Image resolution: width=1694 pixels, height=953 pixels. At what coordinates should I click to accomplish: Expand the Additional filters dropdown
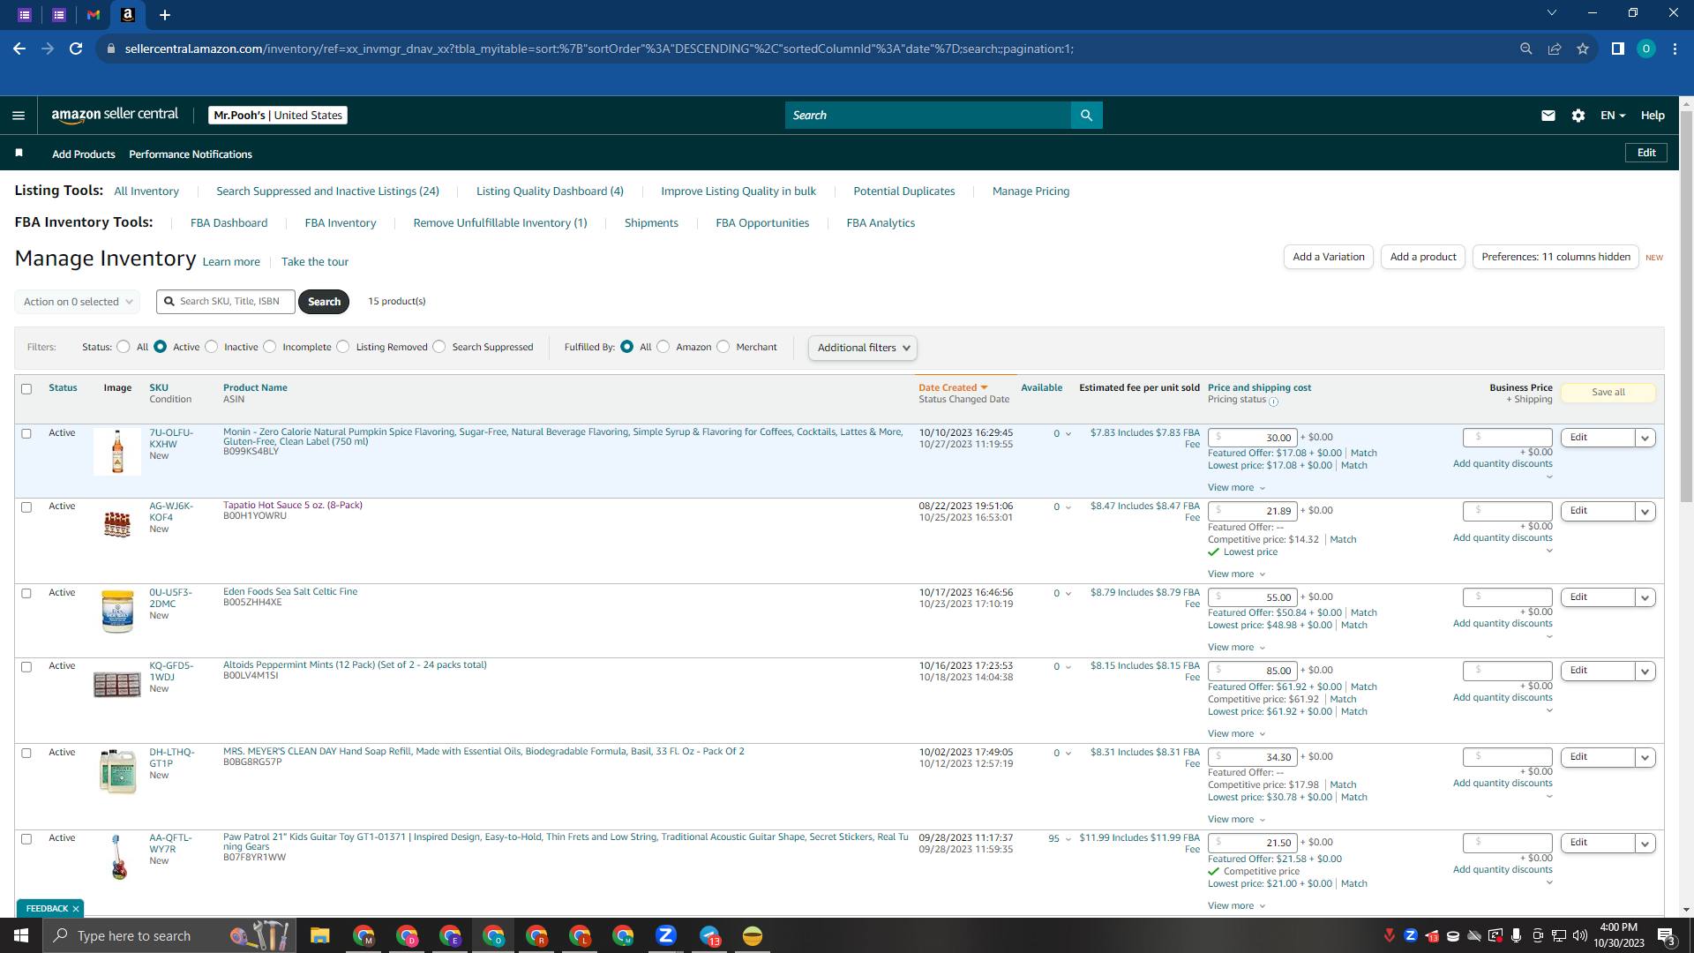pyautogui.click(x=863, y=348)
